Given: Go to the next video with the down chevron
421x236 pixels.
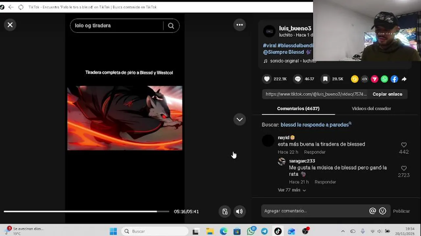Looking at the screenshot, I should pyautogui.click(x=239, y=119).
